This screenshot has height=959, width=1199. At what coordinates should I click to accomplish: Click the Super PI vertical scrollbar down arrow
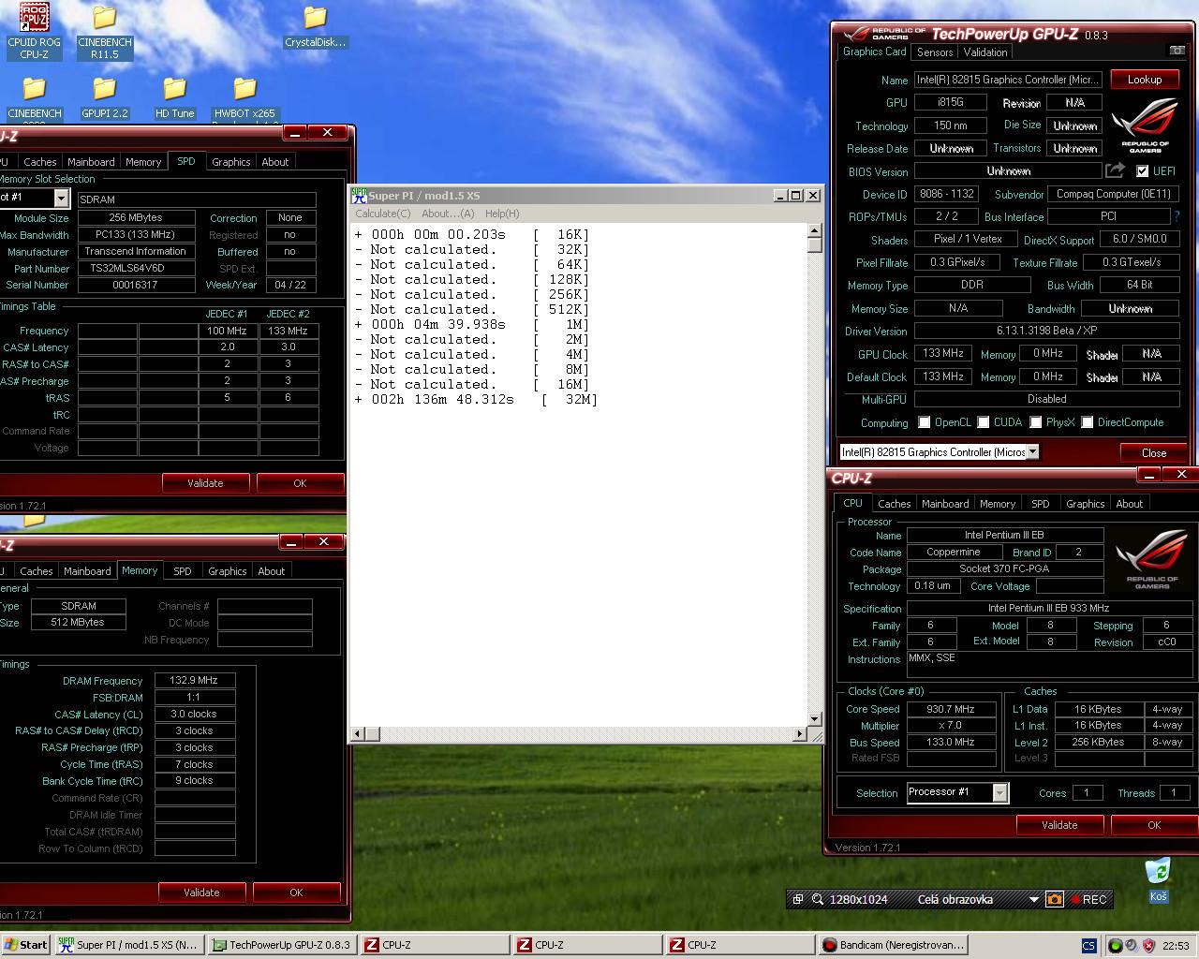click(814, 719)
